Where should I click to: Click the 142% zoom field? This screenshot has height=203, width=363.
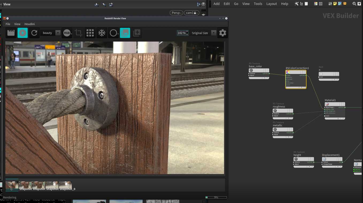182,33
